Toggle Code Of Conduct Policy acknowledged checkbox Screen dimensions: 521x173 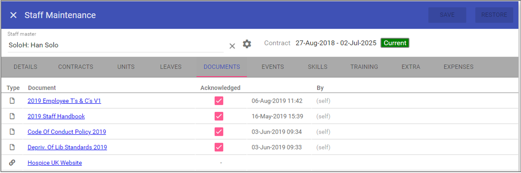point(219,132)
